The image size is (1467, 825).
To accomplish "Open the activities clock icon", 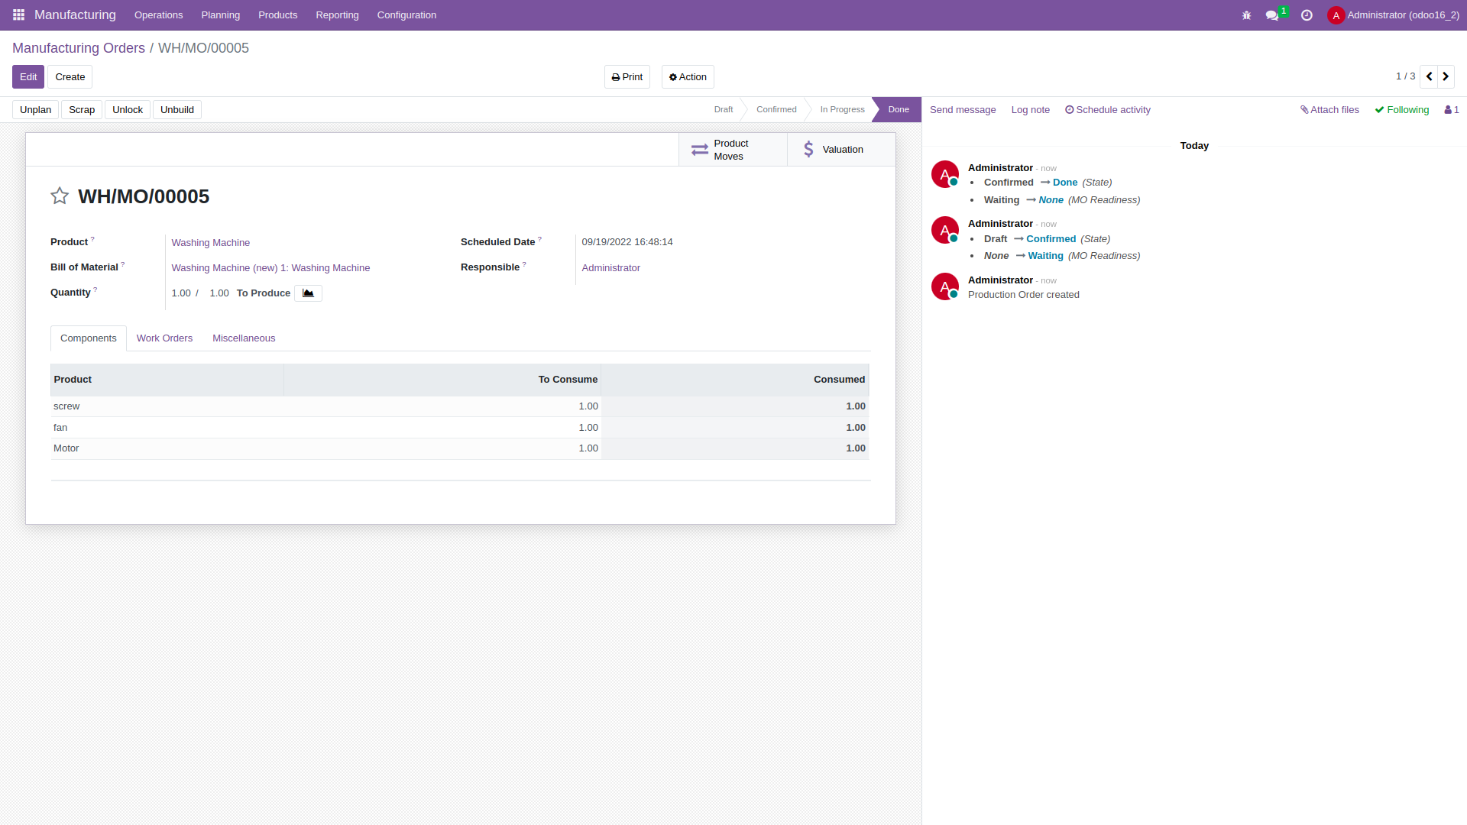I will [1307, 15].
